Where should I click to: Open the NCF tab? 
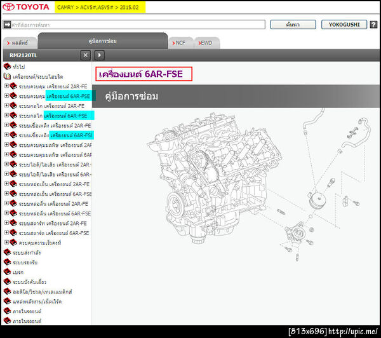181,43
